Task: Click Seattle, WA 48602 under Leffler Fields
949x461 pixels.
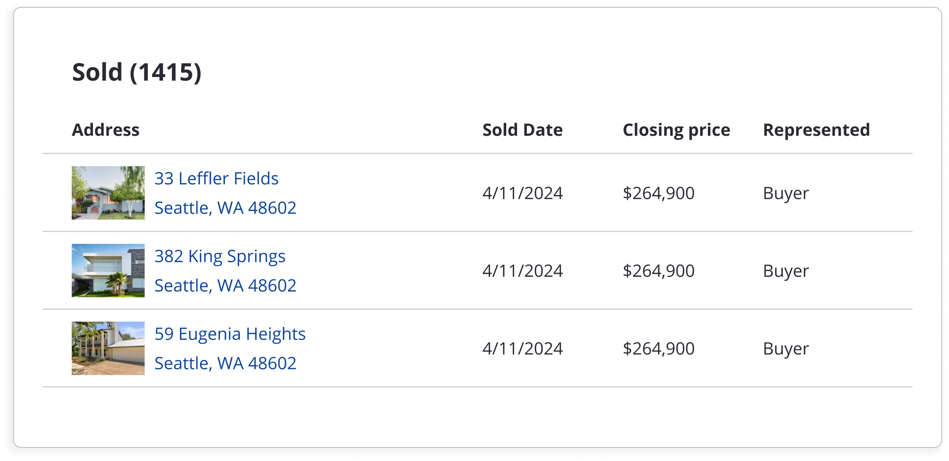Action: pyautogui.click(x=225, y=208)
